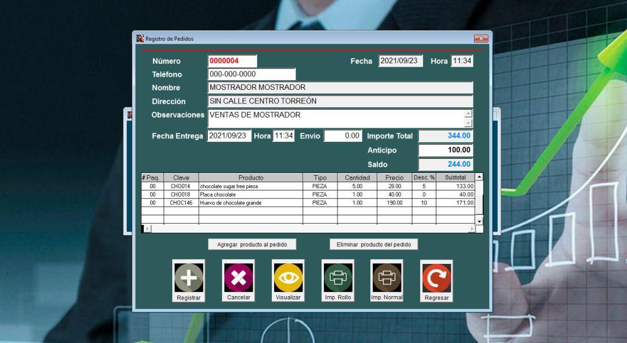This screenshot has width=627, height=343.
Task: Click the Envio amount field
Action: pos(343,136)
